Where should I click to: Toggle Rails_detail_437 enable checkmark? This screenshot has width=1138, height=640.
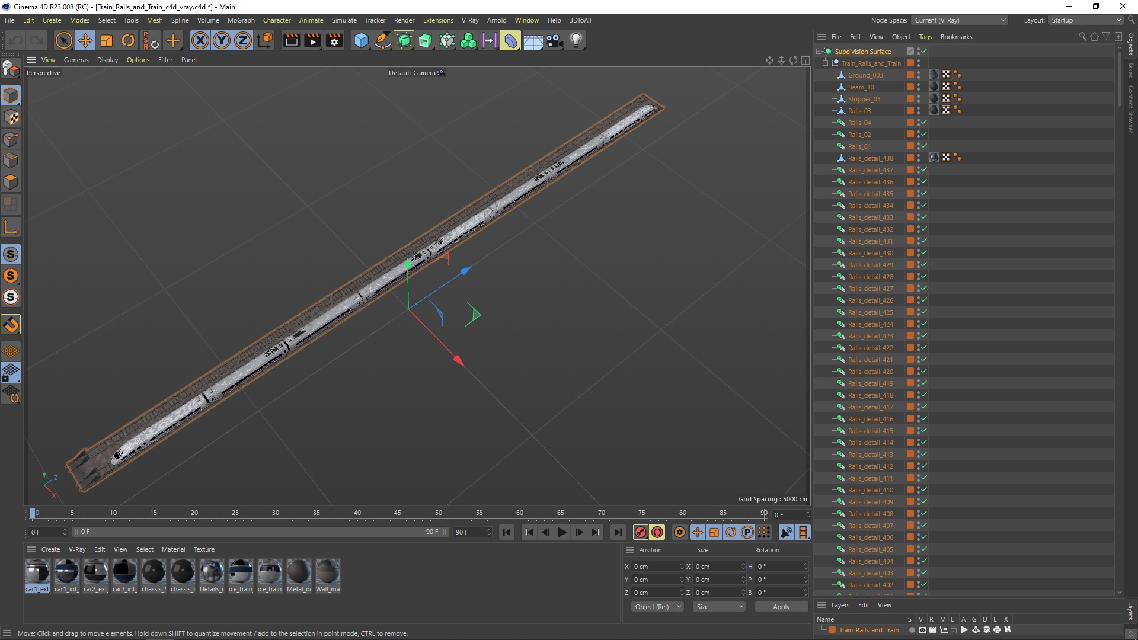coord(924,169)
